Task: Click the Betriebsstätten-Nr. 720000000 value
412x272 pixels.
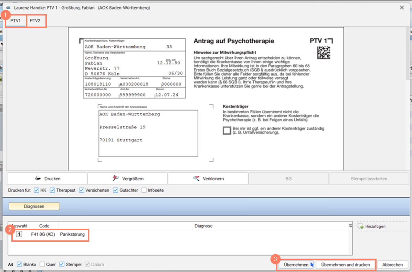Action: [98, 95]
